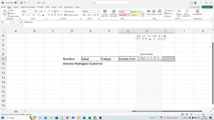Switch to Normal view in the status bar
This screenshot has width=214, height=120.
pos(182,114)
